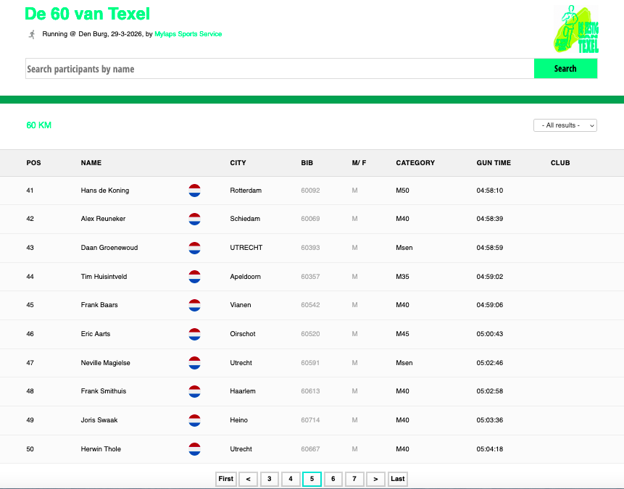Click Neville Magielse's country flag icon

(x=194, y=363)
